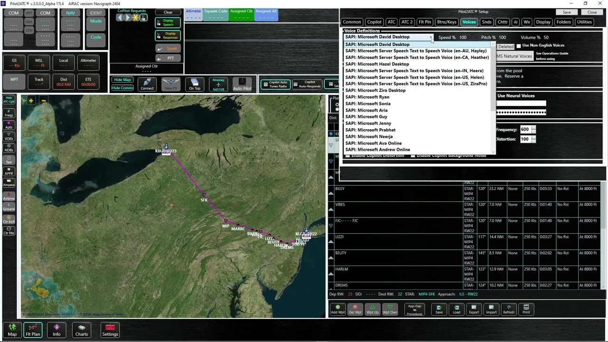Activate the Auto Pilot icon

(242, 84)
